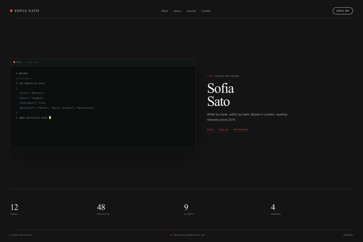Image resolution: width=363 pixels, height=242 pixels.
Task: Click the "base": "London" line
Action: [32, 98]
